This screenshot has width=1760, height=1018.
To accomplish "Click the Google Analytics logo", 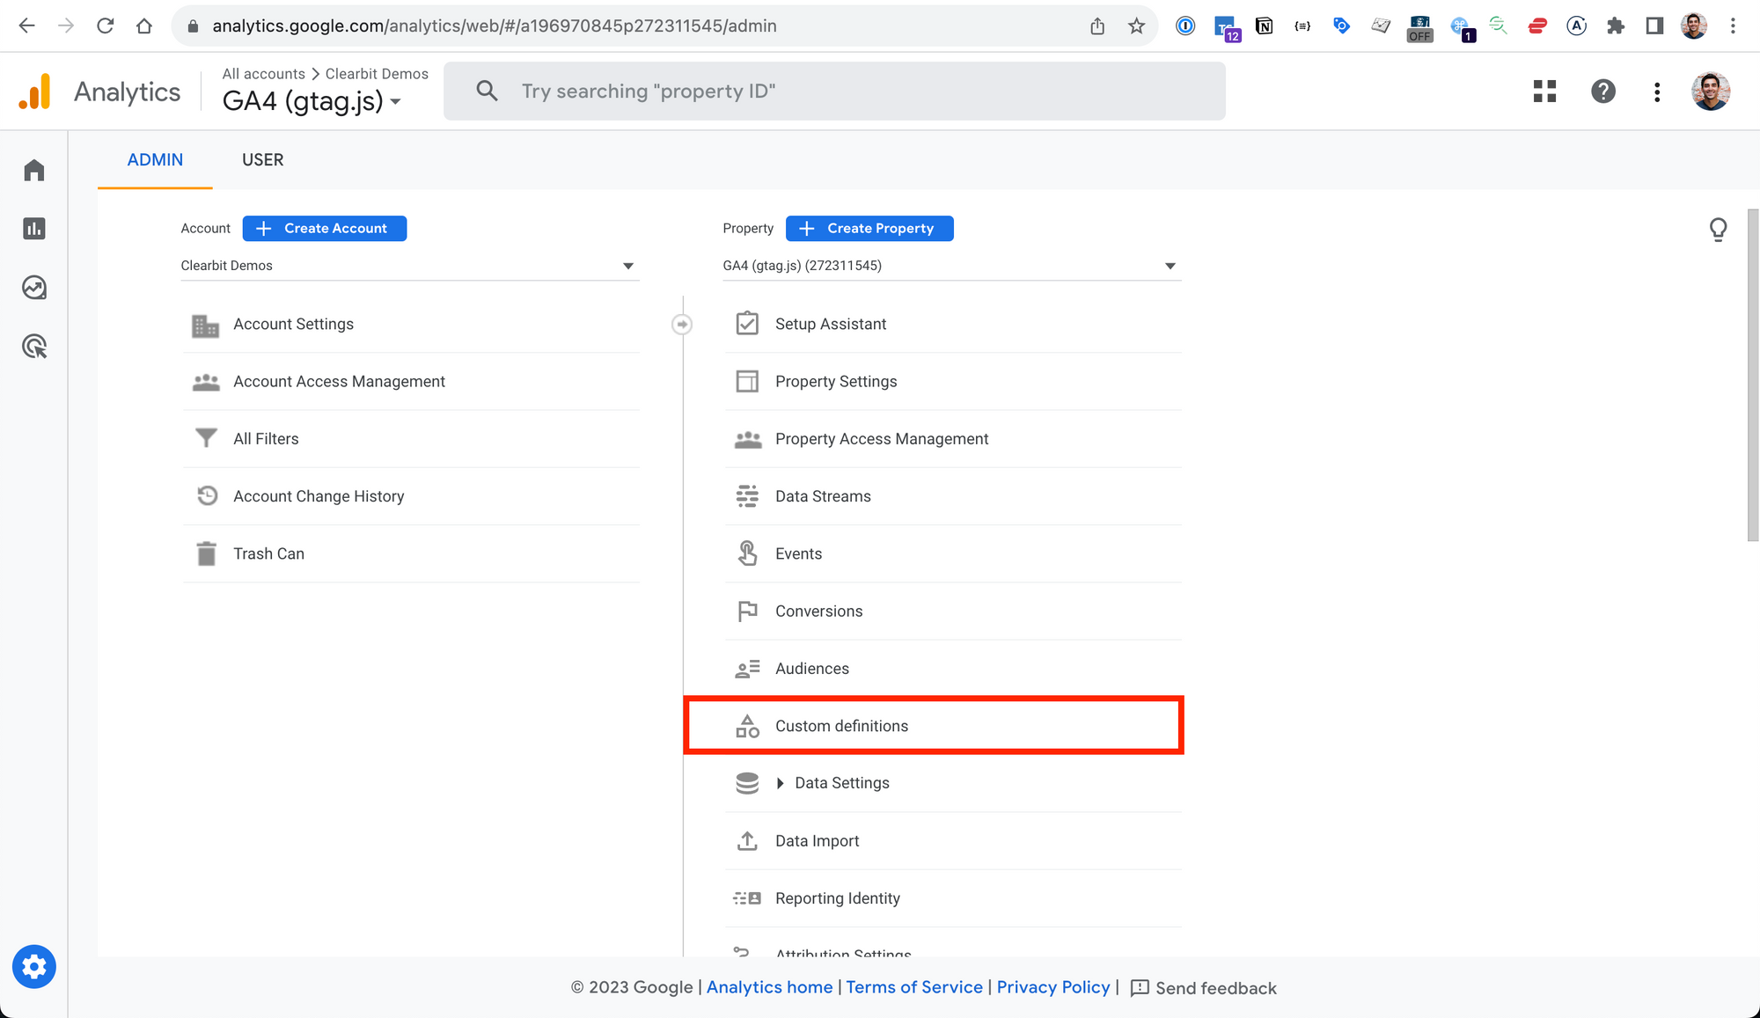I will tap(35, 92).
